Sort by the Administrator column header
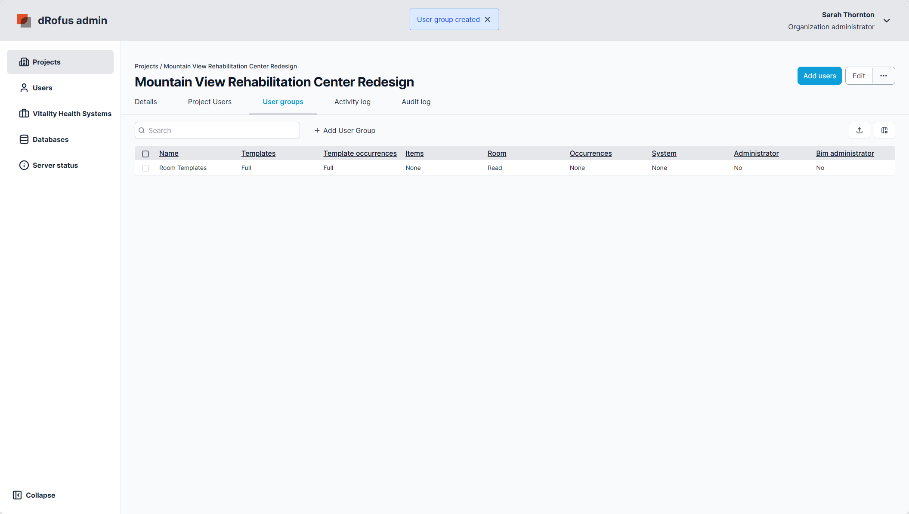Viewport: 909px width, 514px height. tap(756, 153)
